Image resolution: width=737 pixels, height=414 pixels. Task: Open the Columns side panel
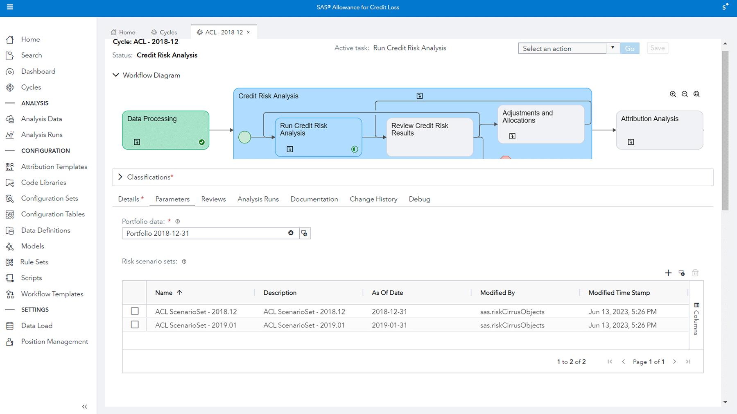(x=696, y=319)
